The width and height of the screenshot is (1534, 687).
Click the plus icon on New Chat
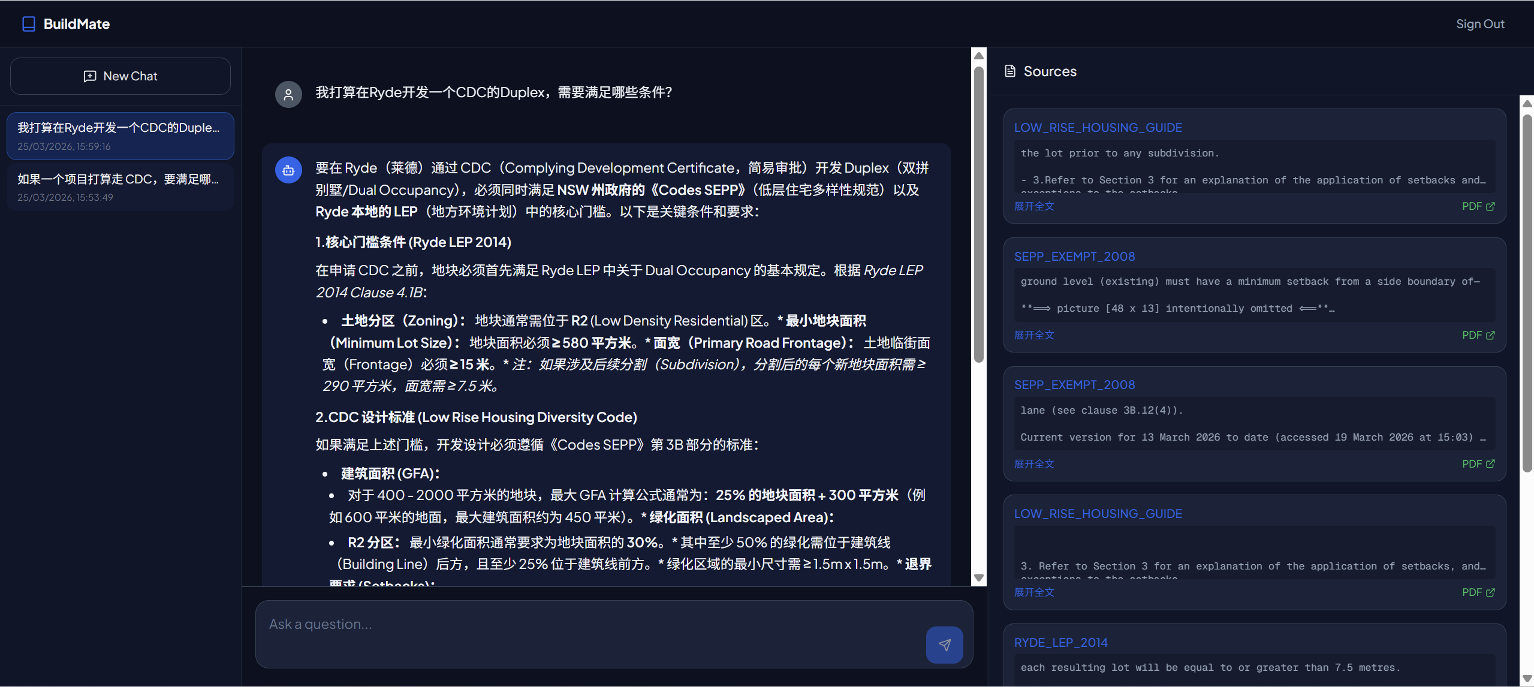pos(89,76)
